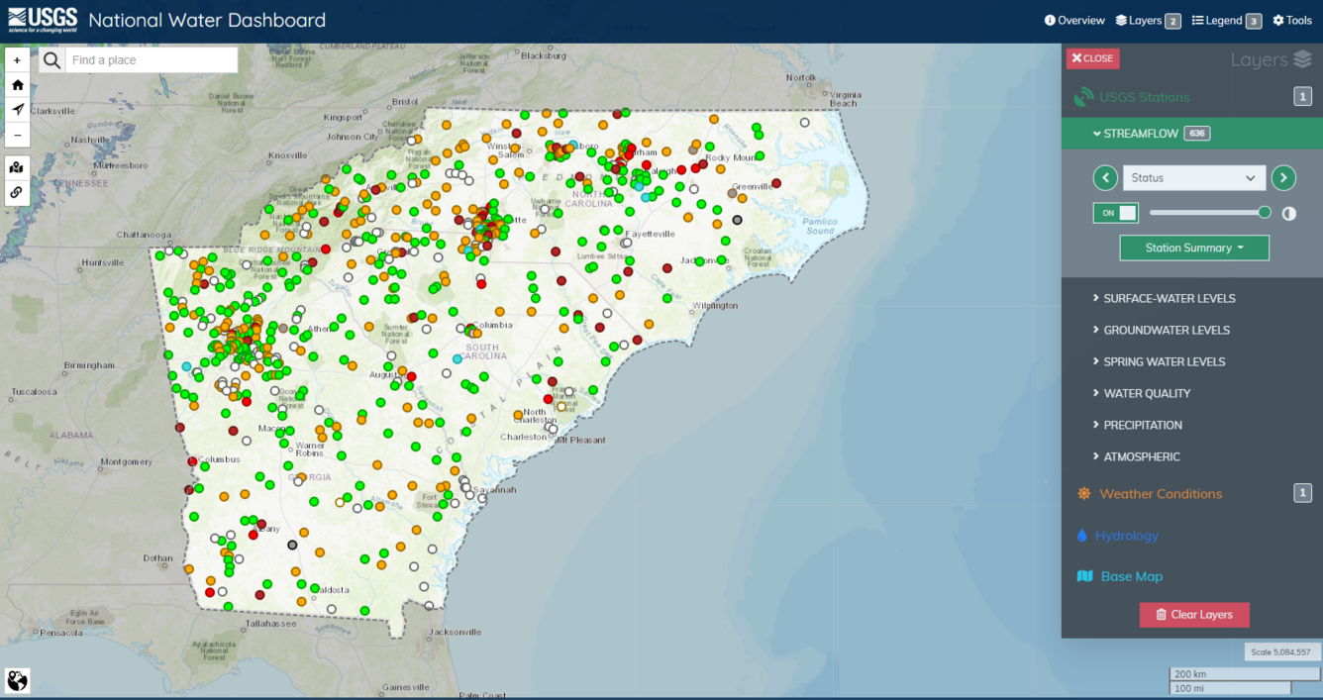Click Clear Layers button
This screenshot has height=700, width=1323.
pyautogui.click(x=1194, y=615)
